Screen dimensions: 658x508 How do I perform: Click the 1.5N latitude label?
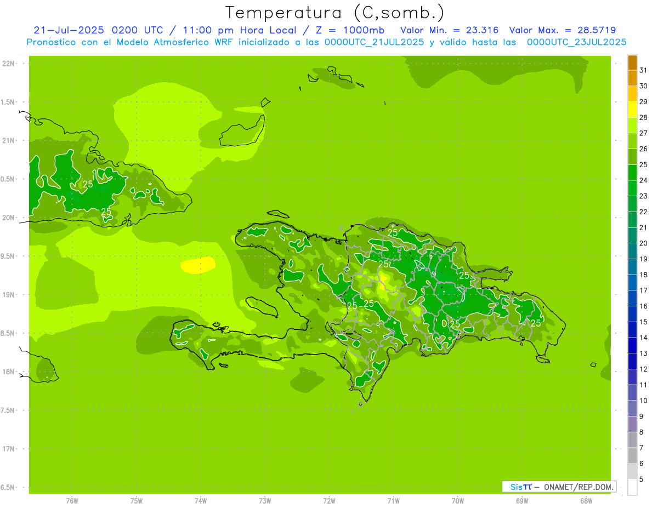coord(9,102)
